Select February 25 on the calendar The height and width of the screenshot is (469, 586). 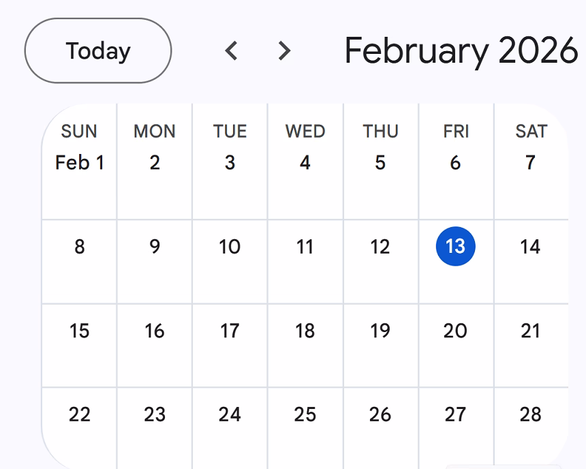tap(305, 415)
